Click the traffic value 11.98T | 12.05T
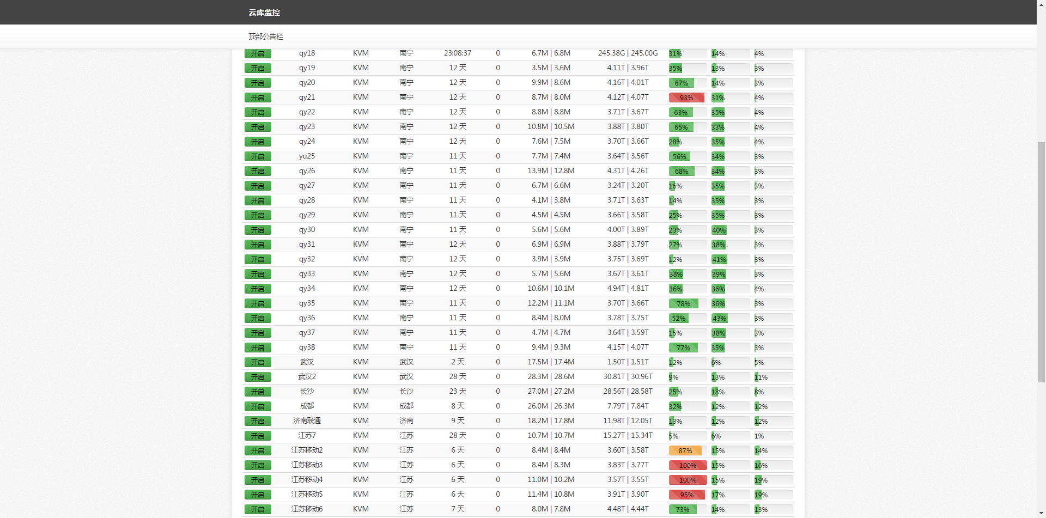Viewport: 1046px width, 518px height. click(x=628, y=421)
